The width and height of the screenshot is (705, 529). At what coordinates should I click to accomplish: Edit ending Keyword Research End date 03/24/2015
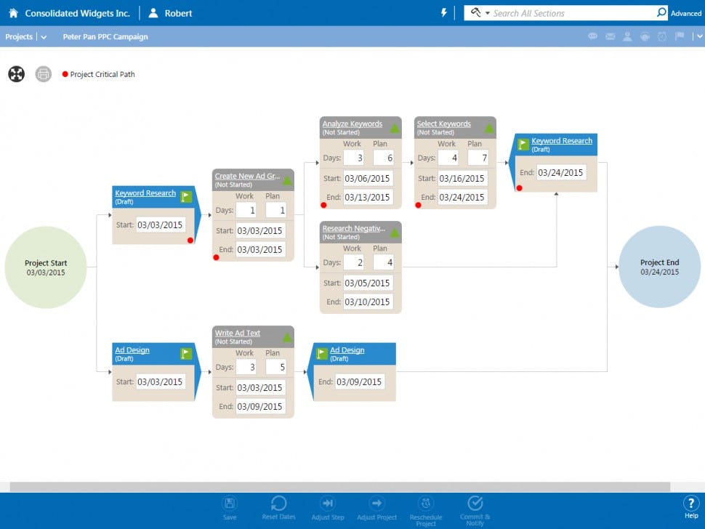561,173
